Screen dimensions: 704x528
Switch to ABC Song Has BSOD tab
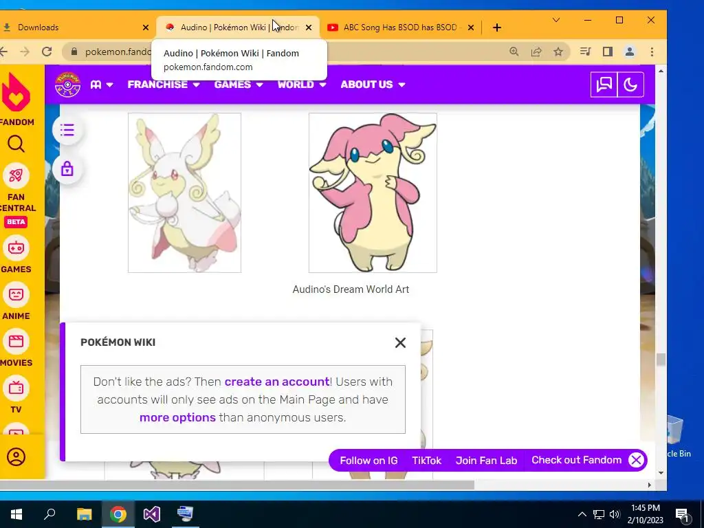[x=400, y=27]
